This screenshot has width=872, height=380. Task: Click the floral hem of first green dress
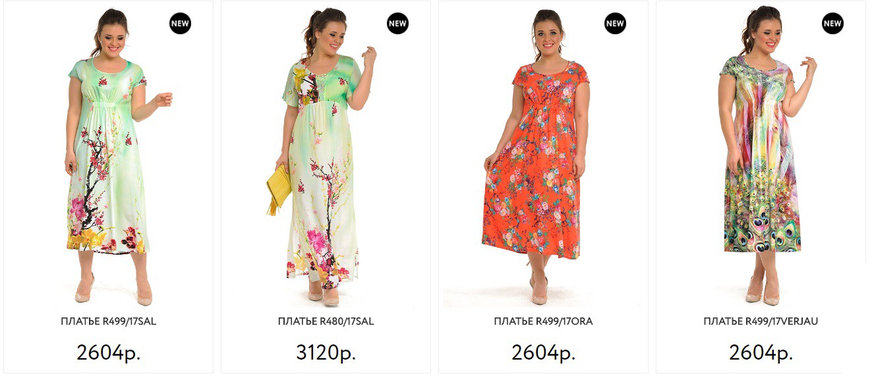107,238
